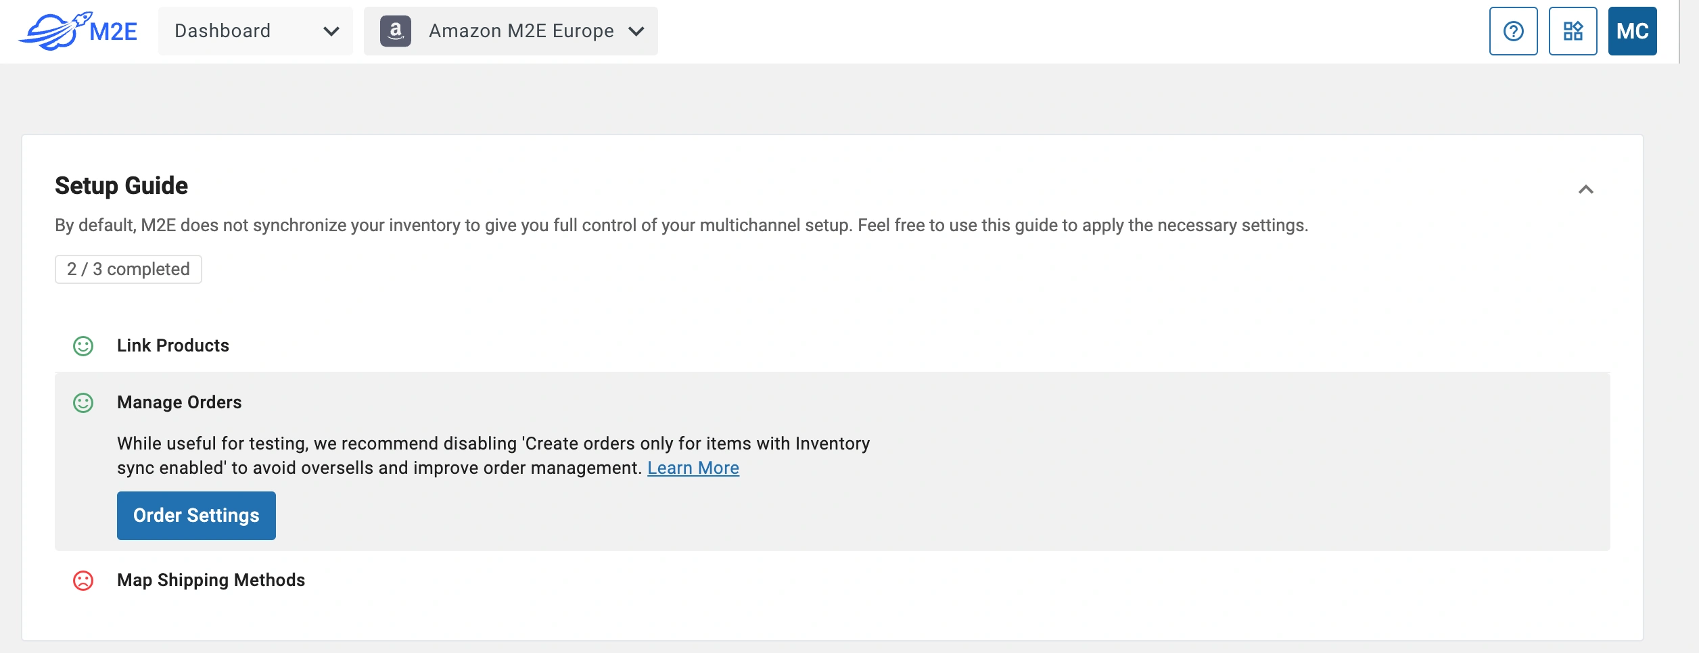Open the Learn More link
Screen dimensions: 1699x653
(x=693, y=467)
